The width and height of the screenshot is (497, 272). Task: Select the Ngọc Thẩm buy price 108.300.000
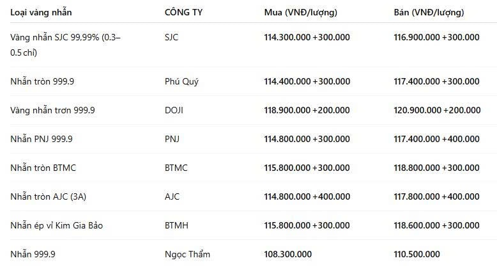coord(288,254)
